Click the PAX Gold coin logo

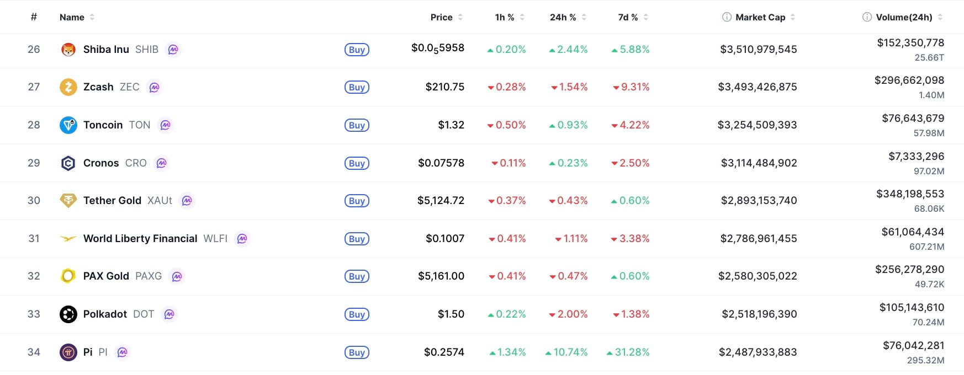point(68,276)
